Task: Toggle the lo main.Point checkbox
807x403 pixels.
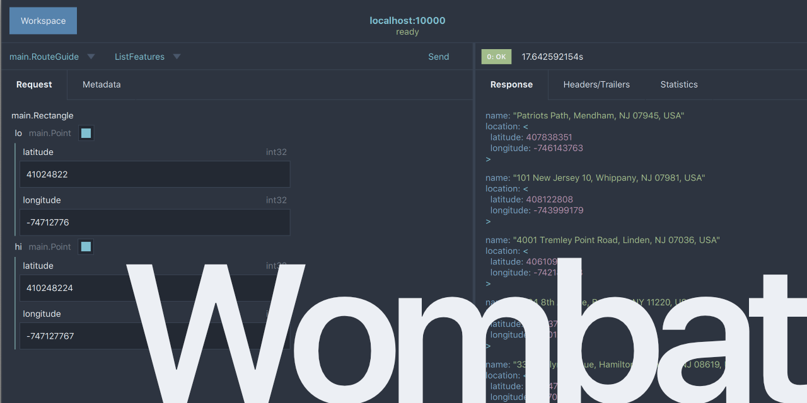Action: [86, 133]
